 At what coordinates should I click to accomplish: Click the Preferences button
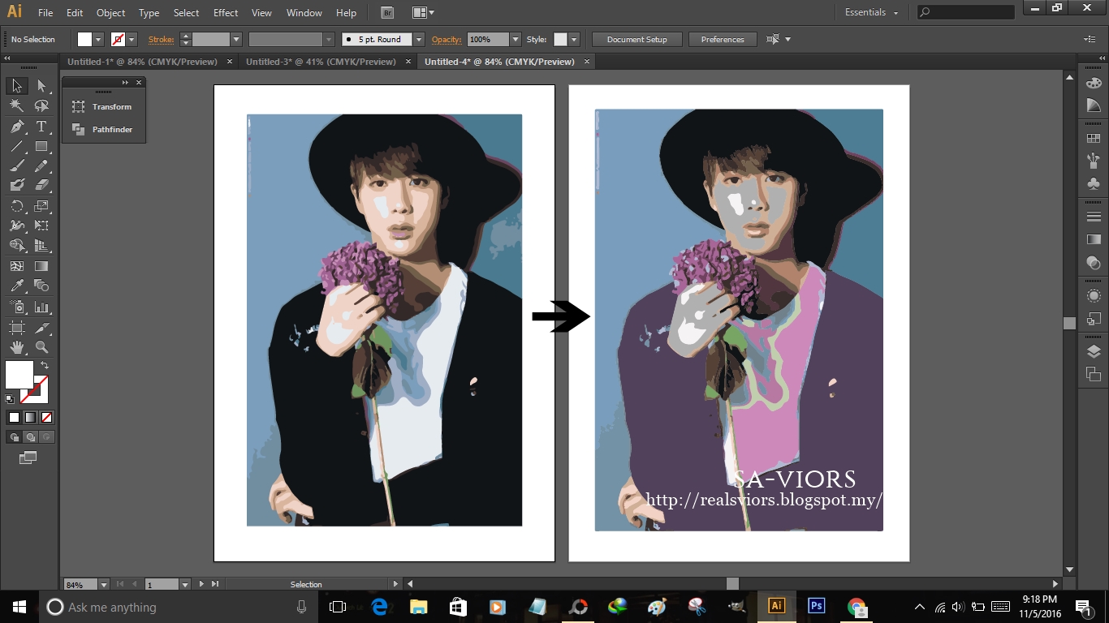pyautogui.click(x=723, y=39)
